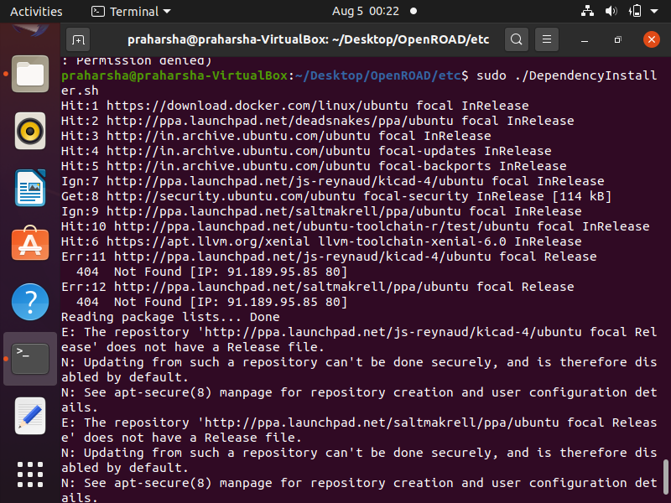Click the battery status icon

tap(635, 12)
